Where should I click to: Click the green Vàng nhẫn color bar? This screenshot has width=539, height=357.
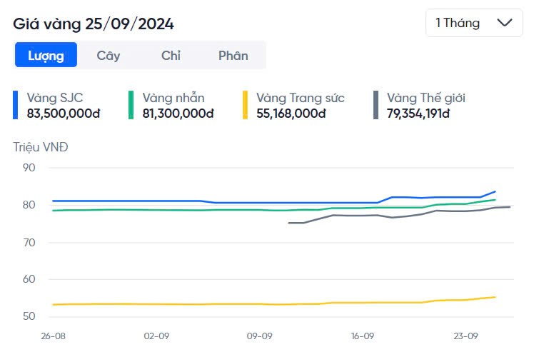point(131,105)
